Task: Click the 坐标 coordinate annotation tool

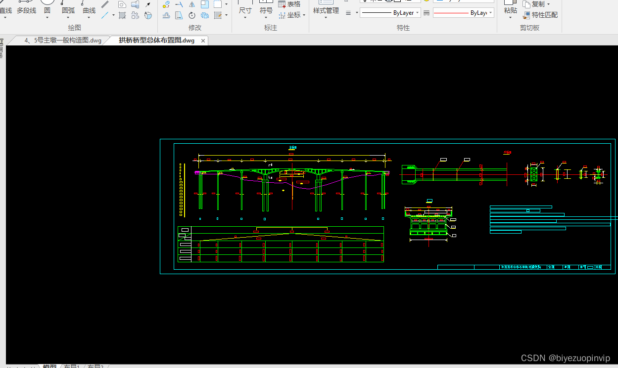Action: click(x=289, y=15)
